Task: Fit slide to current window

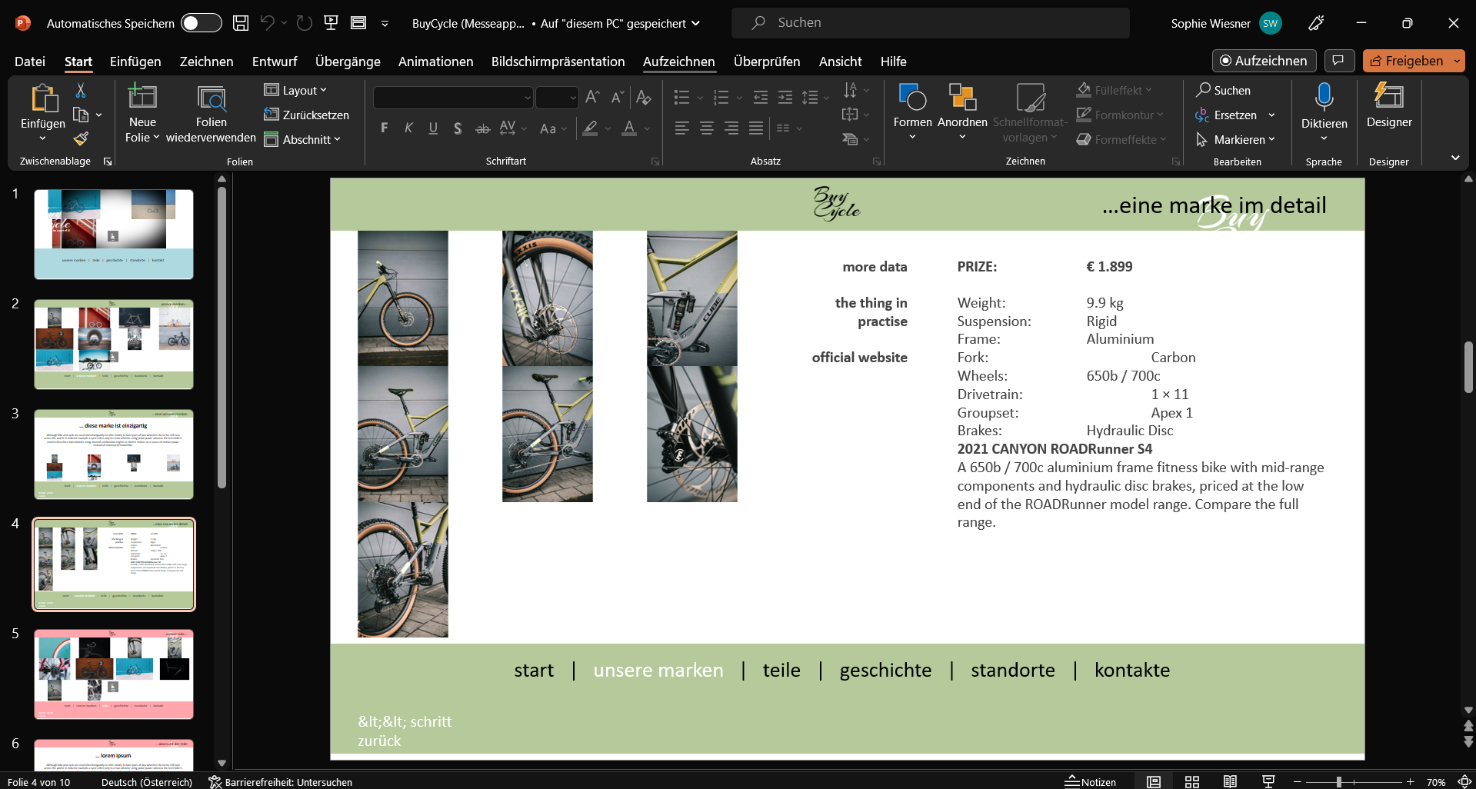Action: 1465,781
